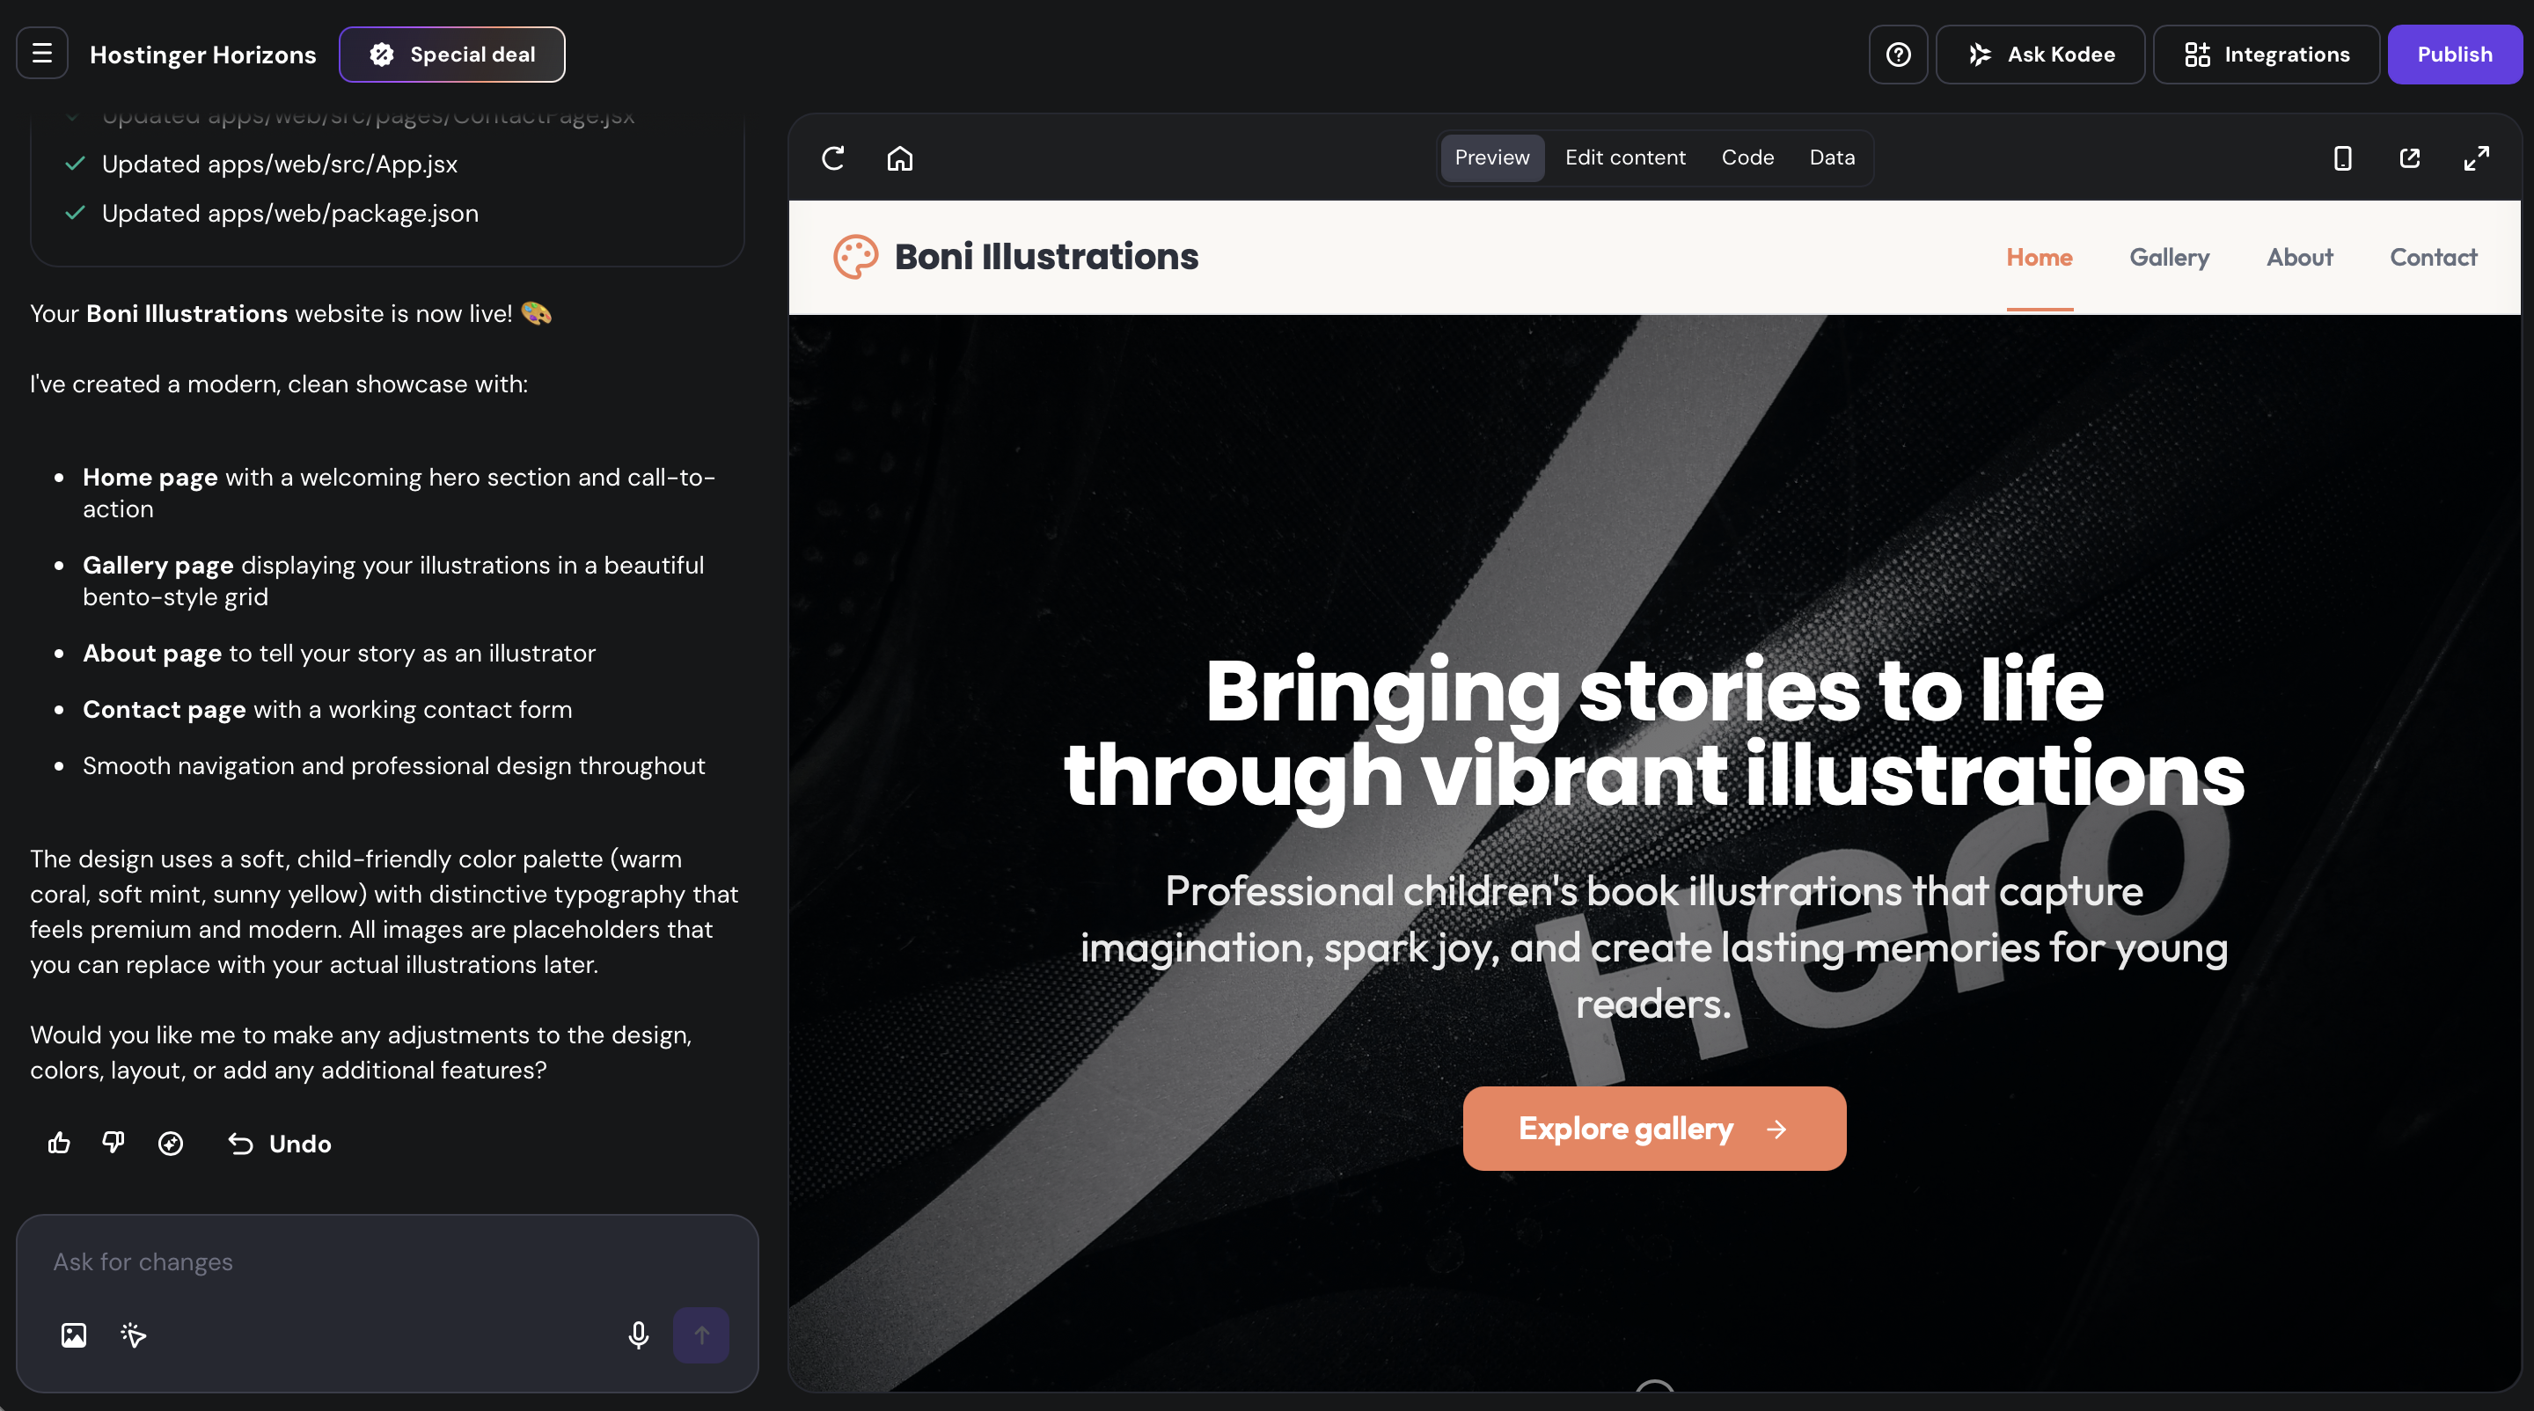This screenshot has width=2534, height=1411.
Task: Expand preview to fullscreen
Action: 2477,157
